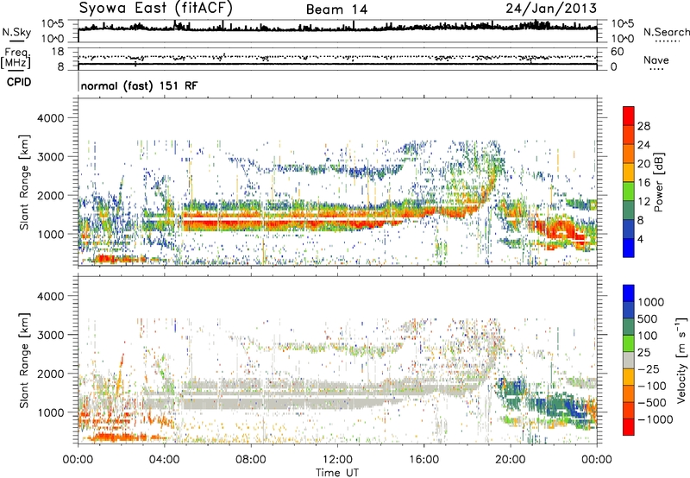Screen dimensions: 690x478
Task: Click '3000' tick on power panel range axis
Action: point(51,157)
